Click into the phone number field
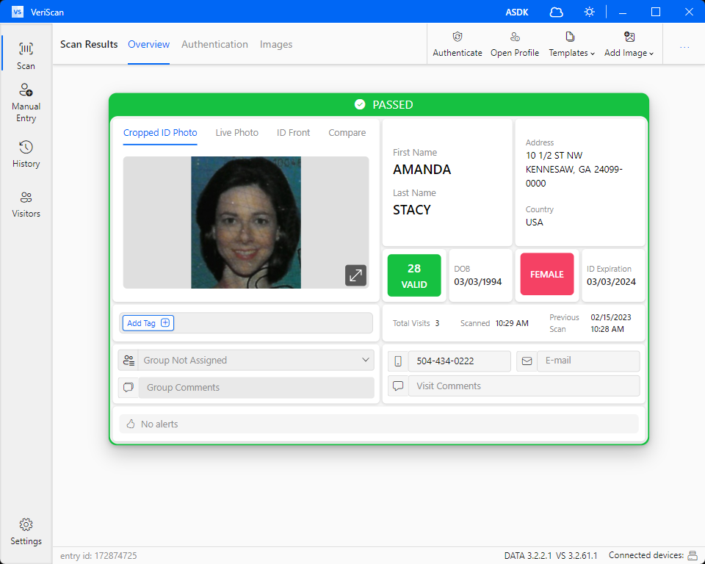This screenshot has height=564, width=705. (x=459, y=361)
